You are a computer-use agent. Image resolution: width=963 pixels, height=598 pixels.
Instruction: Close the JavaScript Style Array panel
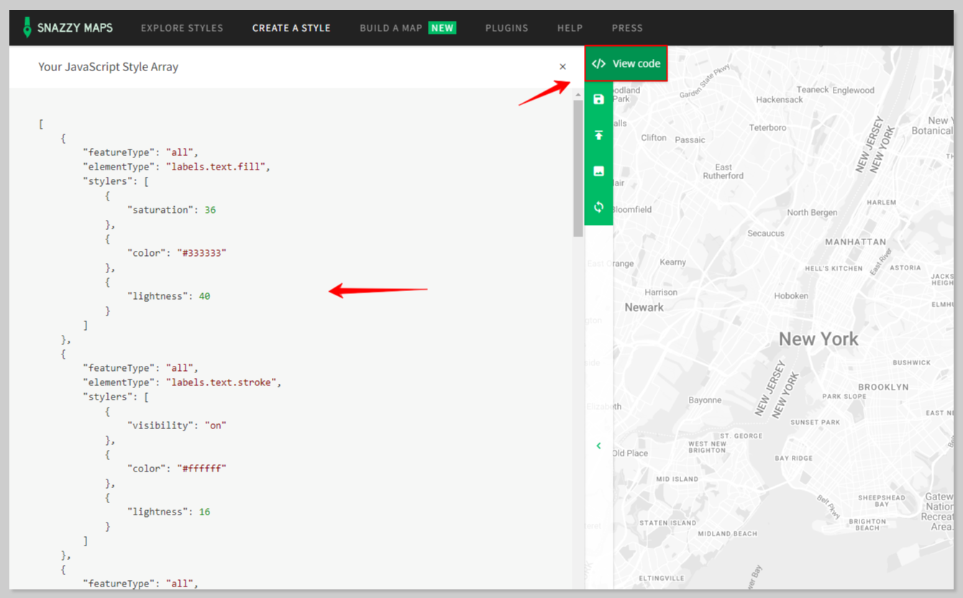click(562, 67)
